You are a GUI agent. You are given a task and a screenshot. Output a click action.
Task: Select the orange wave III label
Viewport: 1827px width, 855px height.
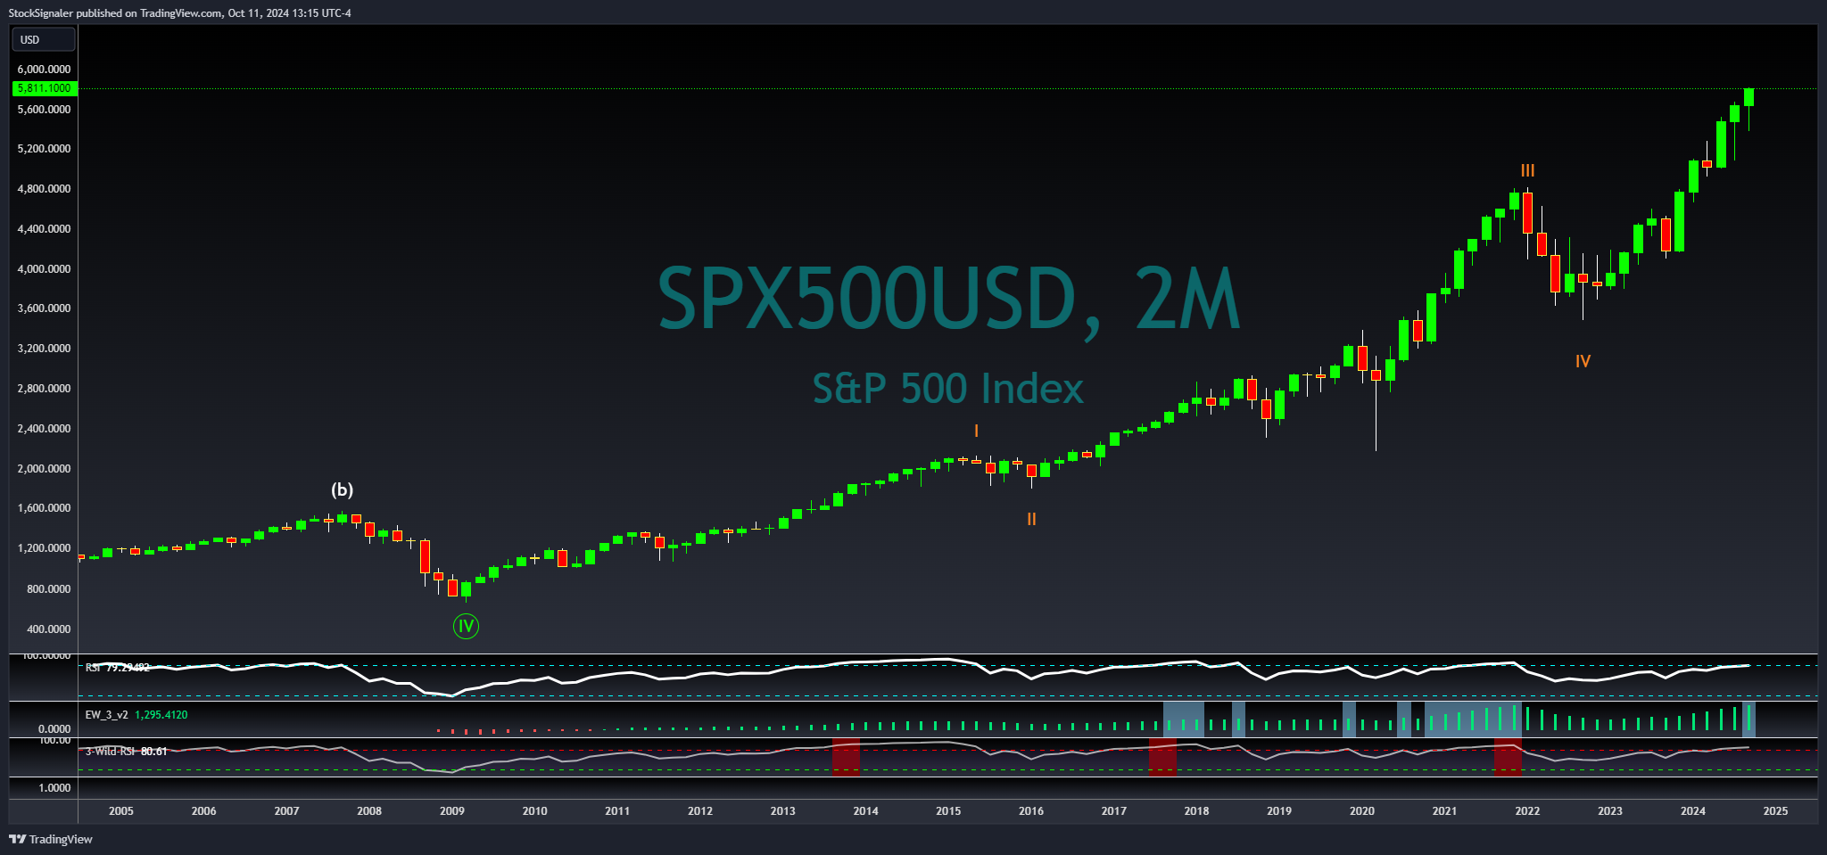(x=1528, y=170)
